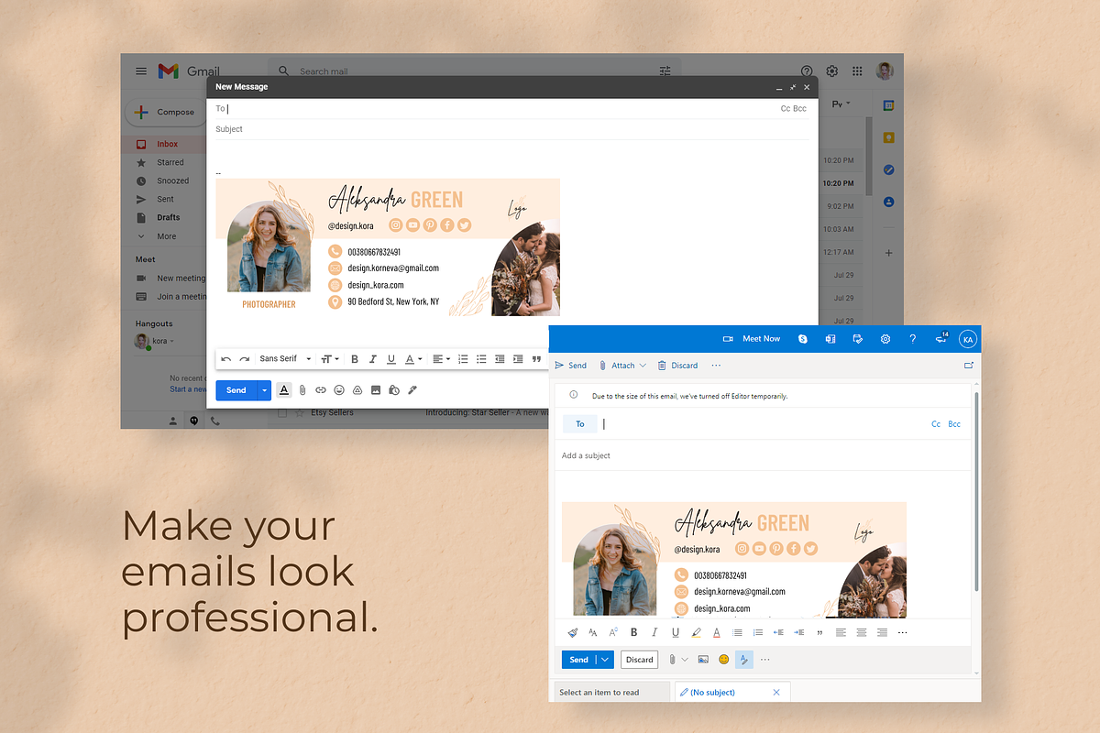Select the Etsy Sellers email checkbox
Viewport: 1100px width, 733px height.
tap(282, 413)
